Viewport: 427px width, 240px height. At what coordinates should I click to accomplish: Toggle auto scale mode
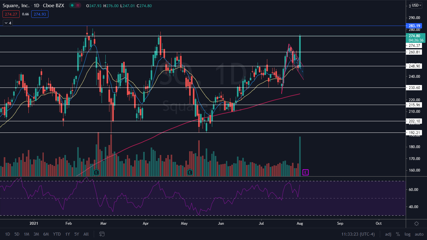point(419,234)
